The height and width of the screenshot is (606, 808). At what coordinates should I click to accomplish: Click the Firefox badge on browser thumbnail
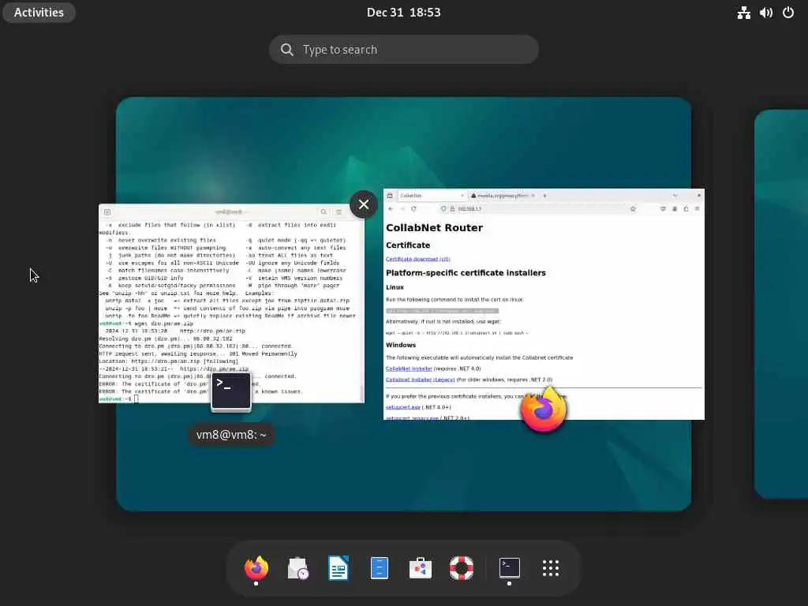(x=543, y=410)
